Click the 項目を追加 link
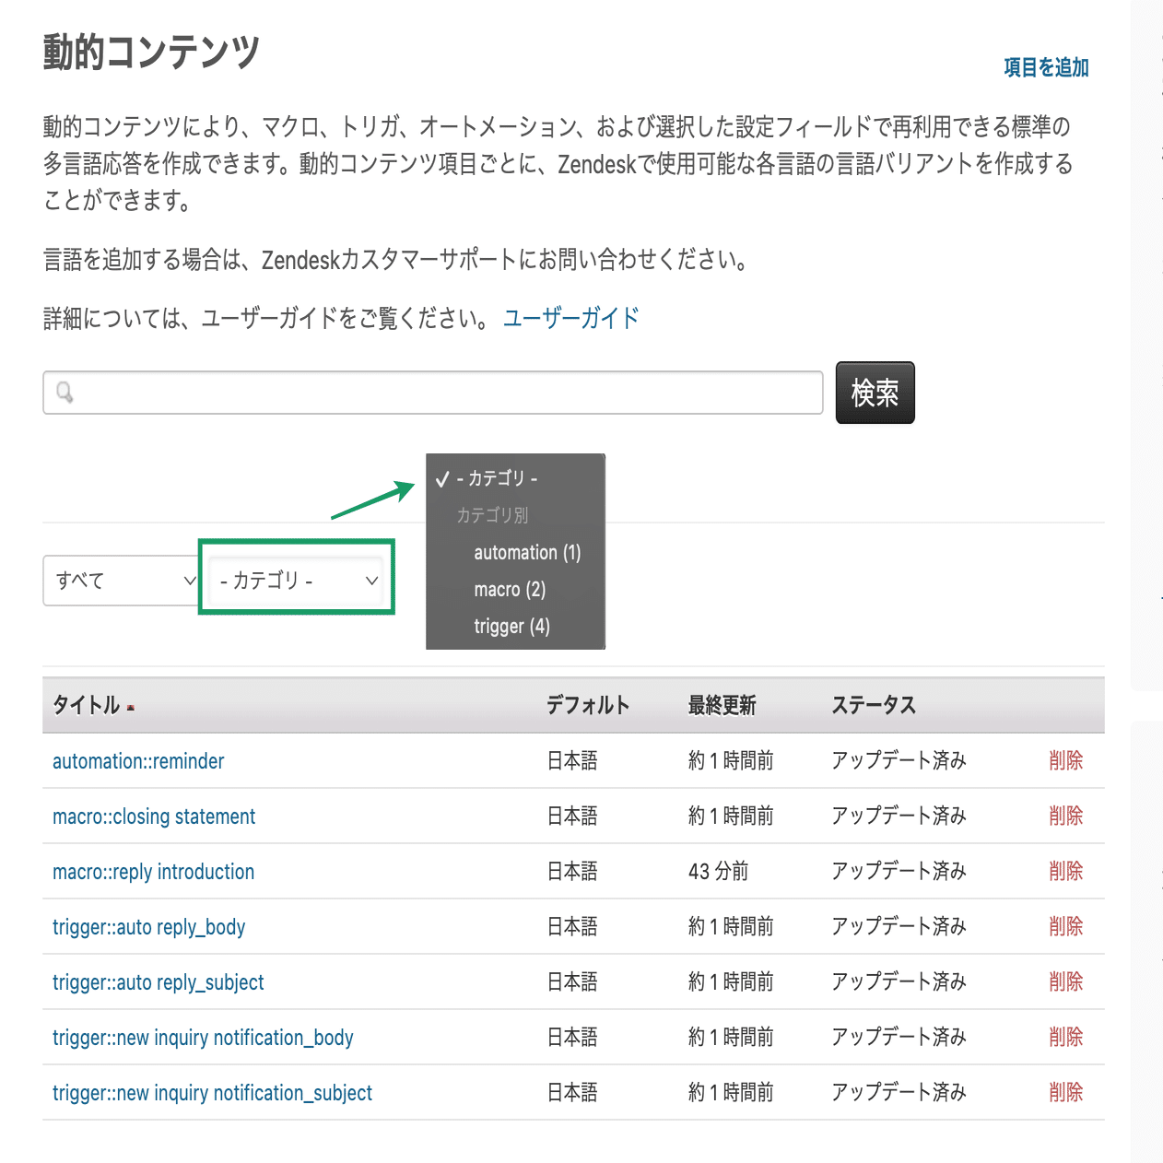 point(1045,67)
